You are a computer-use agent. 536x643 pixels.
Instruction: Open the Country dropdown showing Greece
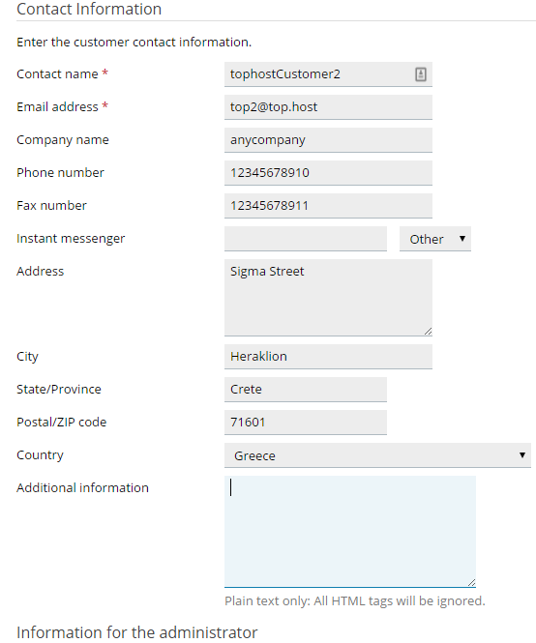[377, 455]
